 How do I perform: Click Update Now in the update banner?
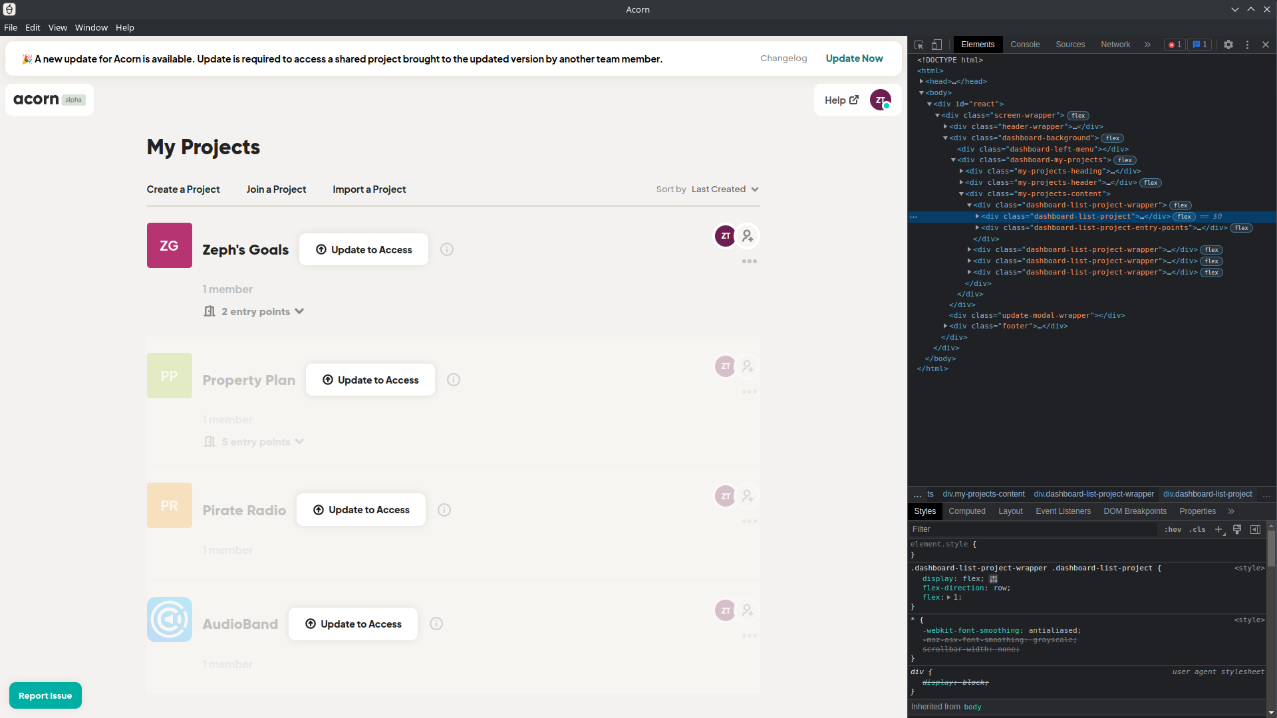click(854, 59)
